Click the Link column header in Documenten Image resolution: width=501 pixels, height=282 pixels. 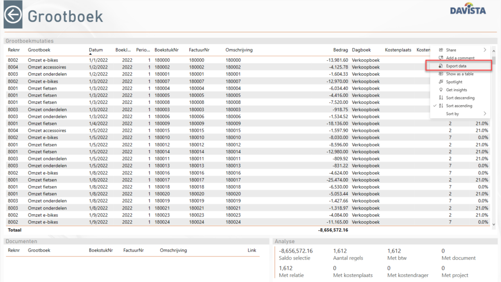[x=251, y=250]
